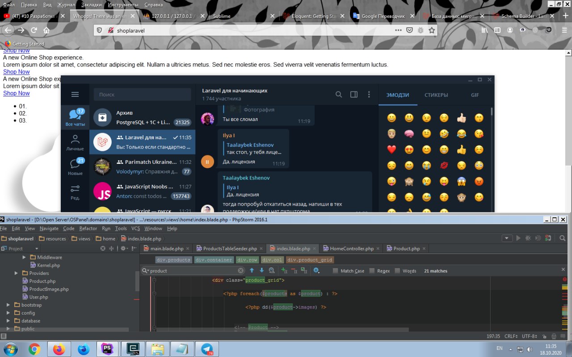Viewport: 572px width, 357px height.
Task: Expand the Providers folder
Action: (16, 273)
